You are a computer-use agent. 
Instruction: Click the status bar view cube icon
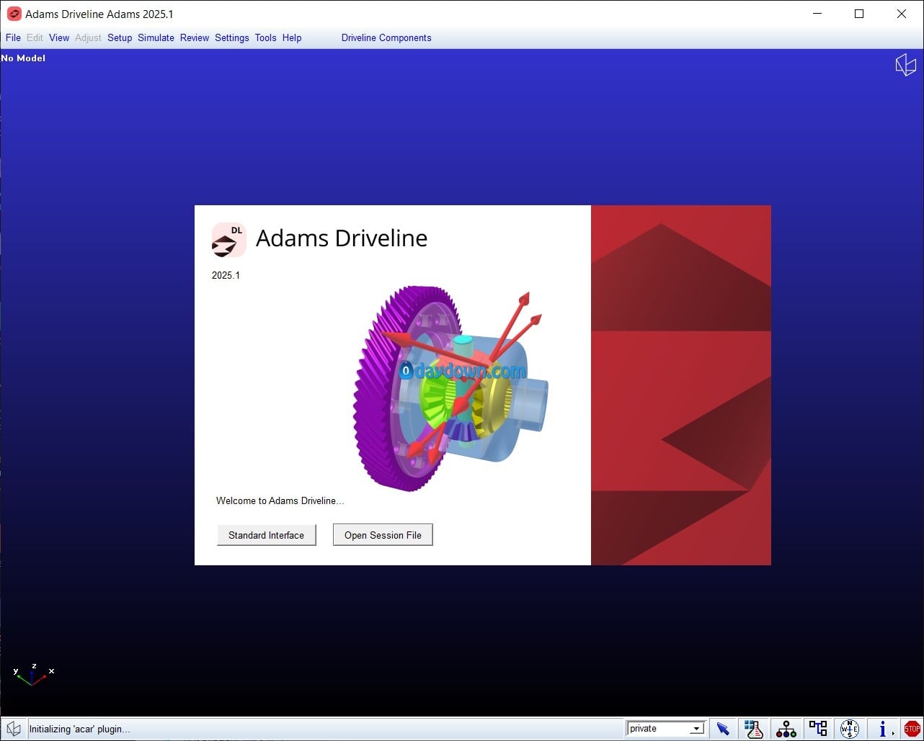(x=13, y=729)
